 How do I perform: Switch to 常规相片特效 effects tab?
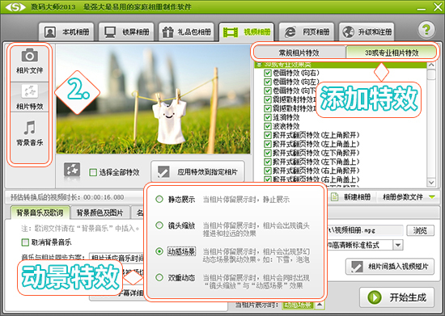(x=299, y=53)
